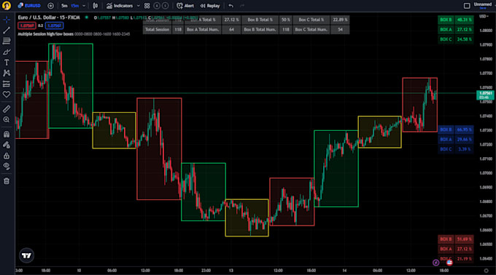This screenshot has width=496, height=275.
Task: Select the brush drawing tool
Action: [7, 52]
